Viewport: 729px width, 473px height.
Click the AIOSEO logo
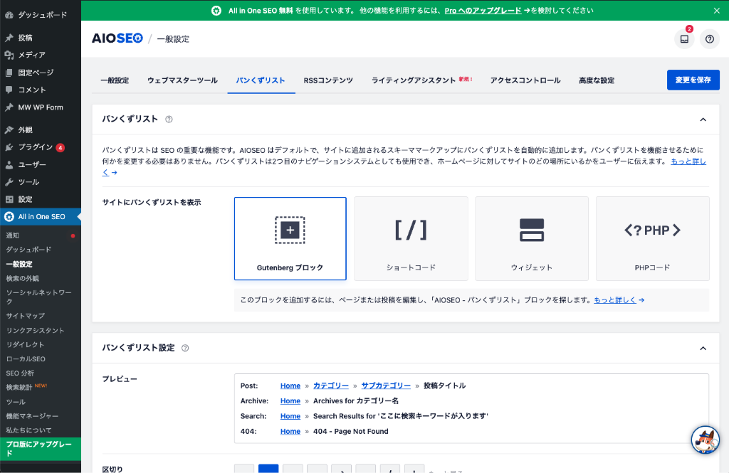pos(117,38)
